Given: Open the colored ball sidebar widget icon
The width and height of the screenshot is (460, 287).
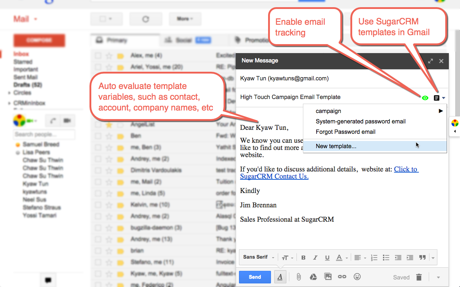Looking at the screenshot, I should point(455,123).
